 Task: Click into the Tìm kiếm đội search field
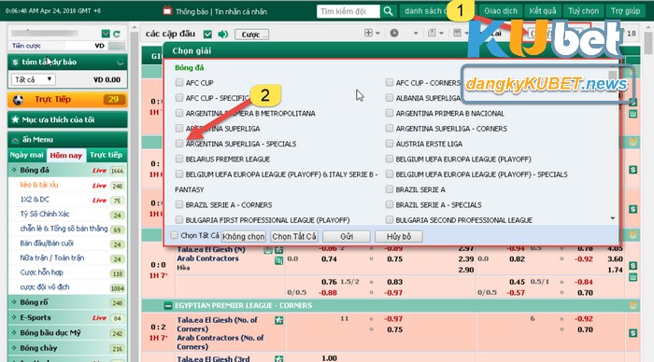coord(348,11)
